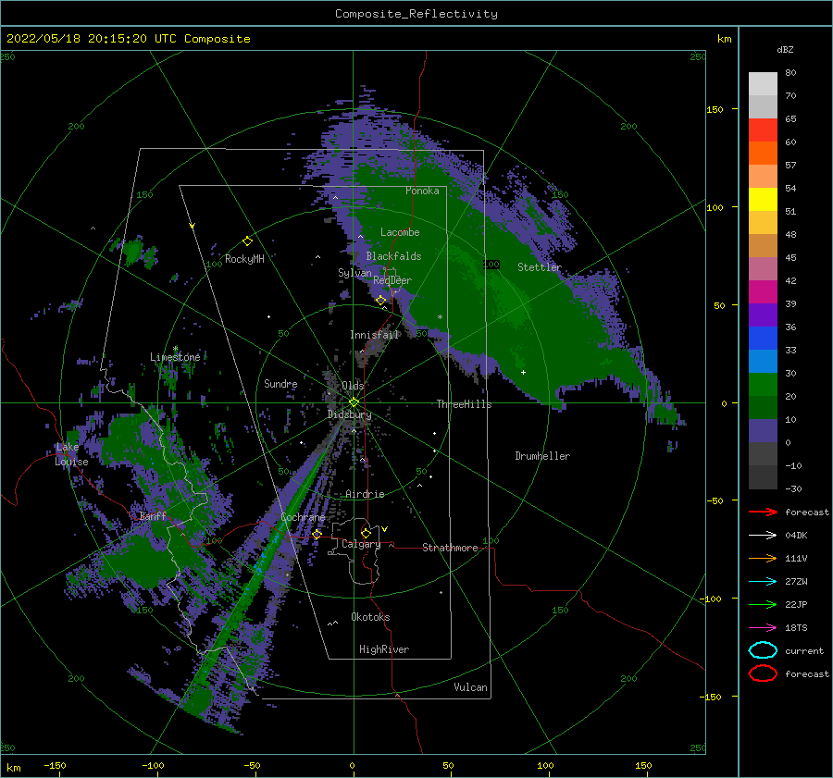The image size is (833, 778).
Task: Click the Strathmore city label
Action: pyautogui.click(x=450, y=548)
